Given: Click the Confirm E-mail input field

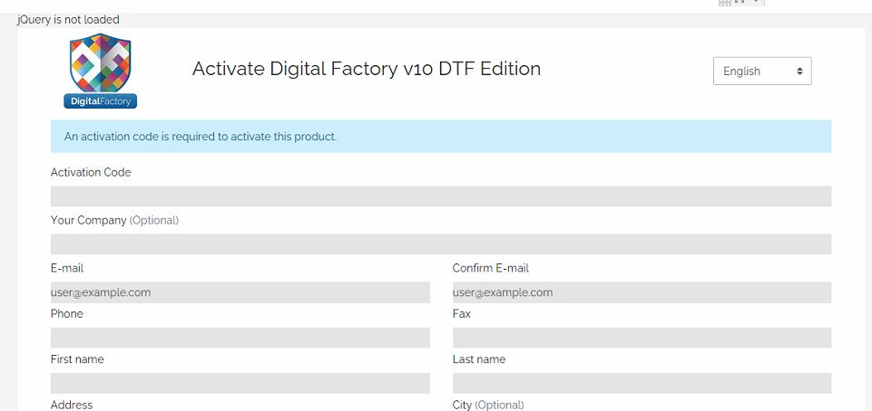Looking at the screenshot, I should click(x=642, y=292).
